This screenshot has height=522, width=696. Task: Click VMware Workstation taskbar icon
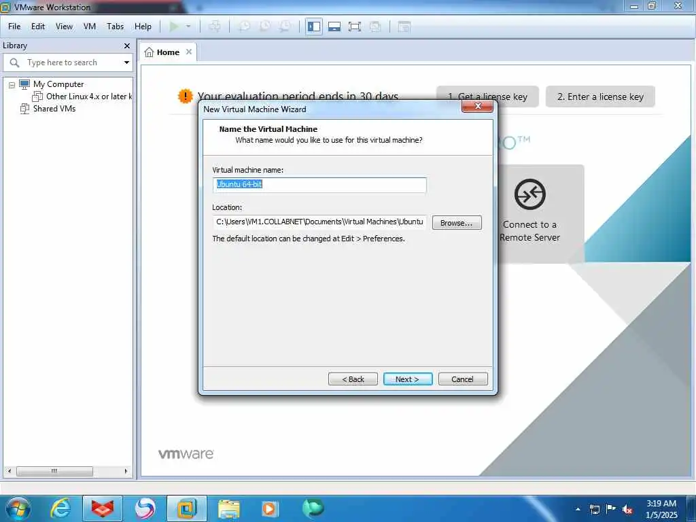[x=187, y=508]
